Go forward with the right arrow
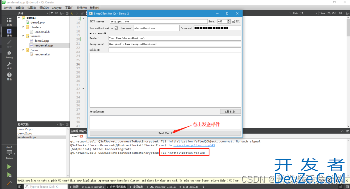 (x=77, y=13)
